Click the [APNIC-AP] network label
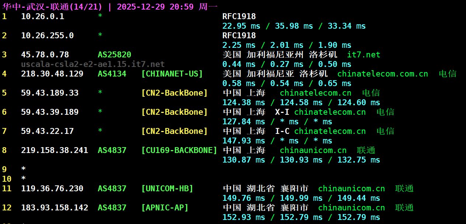 165,208
